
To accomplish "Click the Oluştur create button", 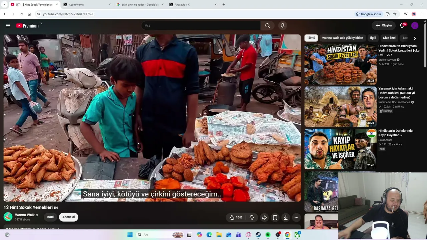I will click(x=384, y=26).
